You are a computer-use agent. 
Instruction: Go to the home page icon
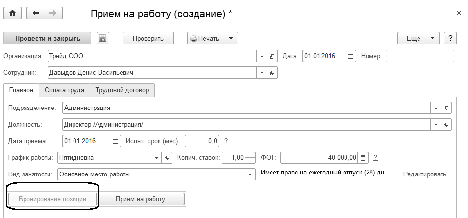pyautogui.click(x=13, y=13)
